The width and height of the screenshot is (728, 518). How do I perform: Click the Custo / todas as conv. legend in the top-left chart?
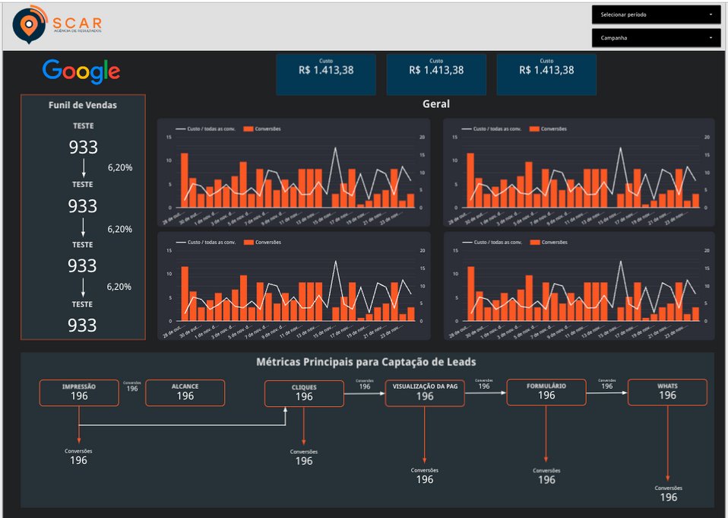tap(205, 129)
